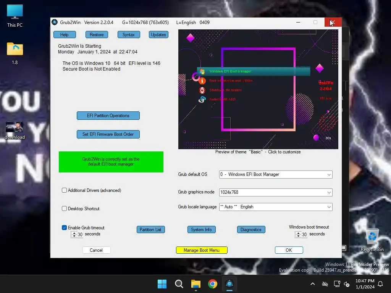Enable Additional Drivers (advanced) checkbox

[x=64, y=190]
